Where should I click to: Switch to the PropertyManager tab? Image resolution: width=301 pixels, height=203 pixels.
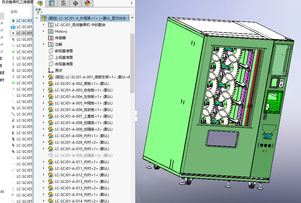(x=52, y=3)
